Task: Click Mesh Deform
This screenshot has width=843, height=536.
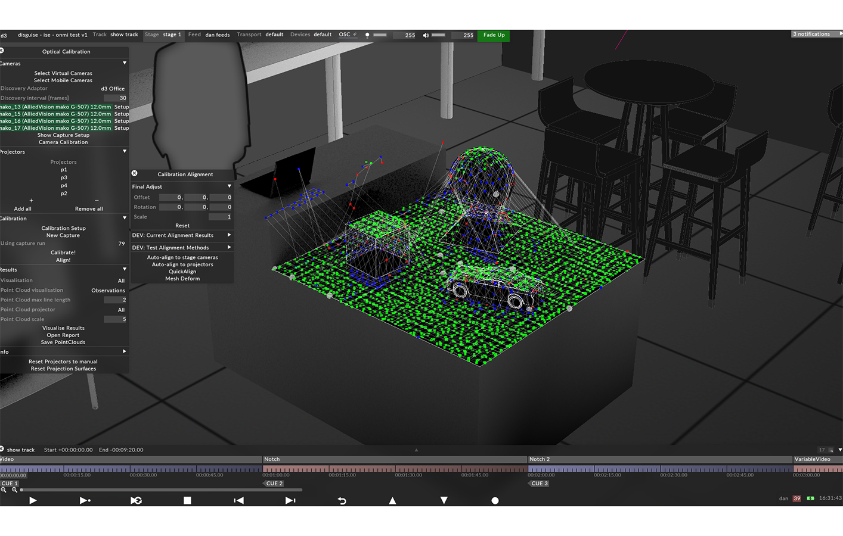Action: (x=182, y=279)
